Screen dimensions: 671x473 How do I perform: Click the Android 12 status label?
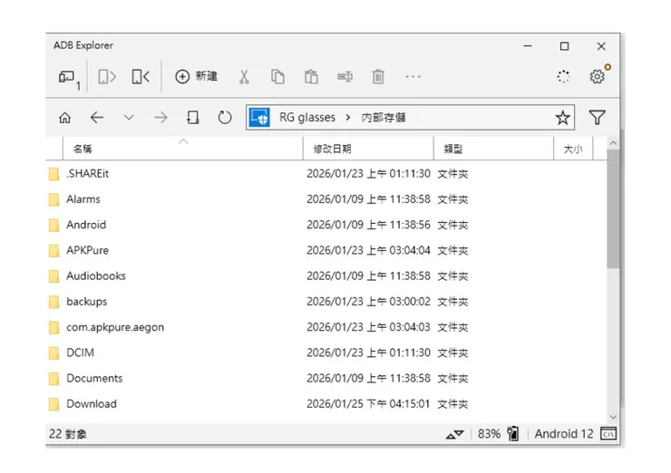coord(564,434)
